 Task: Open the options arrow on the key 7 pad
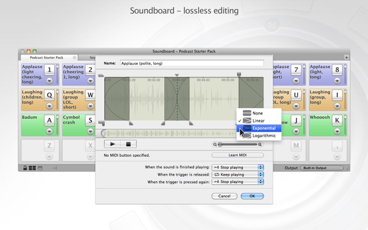click(296, 81)
